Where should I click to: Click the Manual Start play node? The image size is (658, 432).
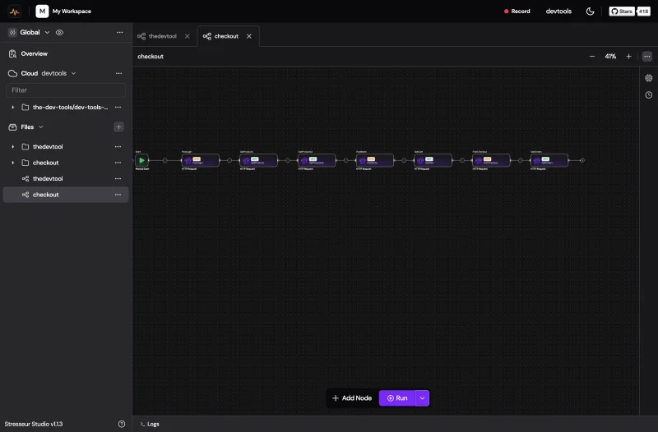coord(141,160)
